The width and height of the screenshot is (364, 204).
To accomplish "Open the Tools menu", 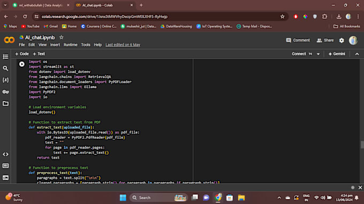I will (86, 45).
